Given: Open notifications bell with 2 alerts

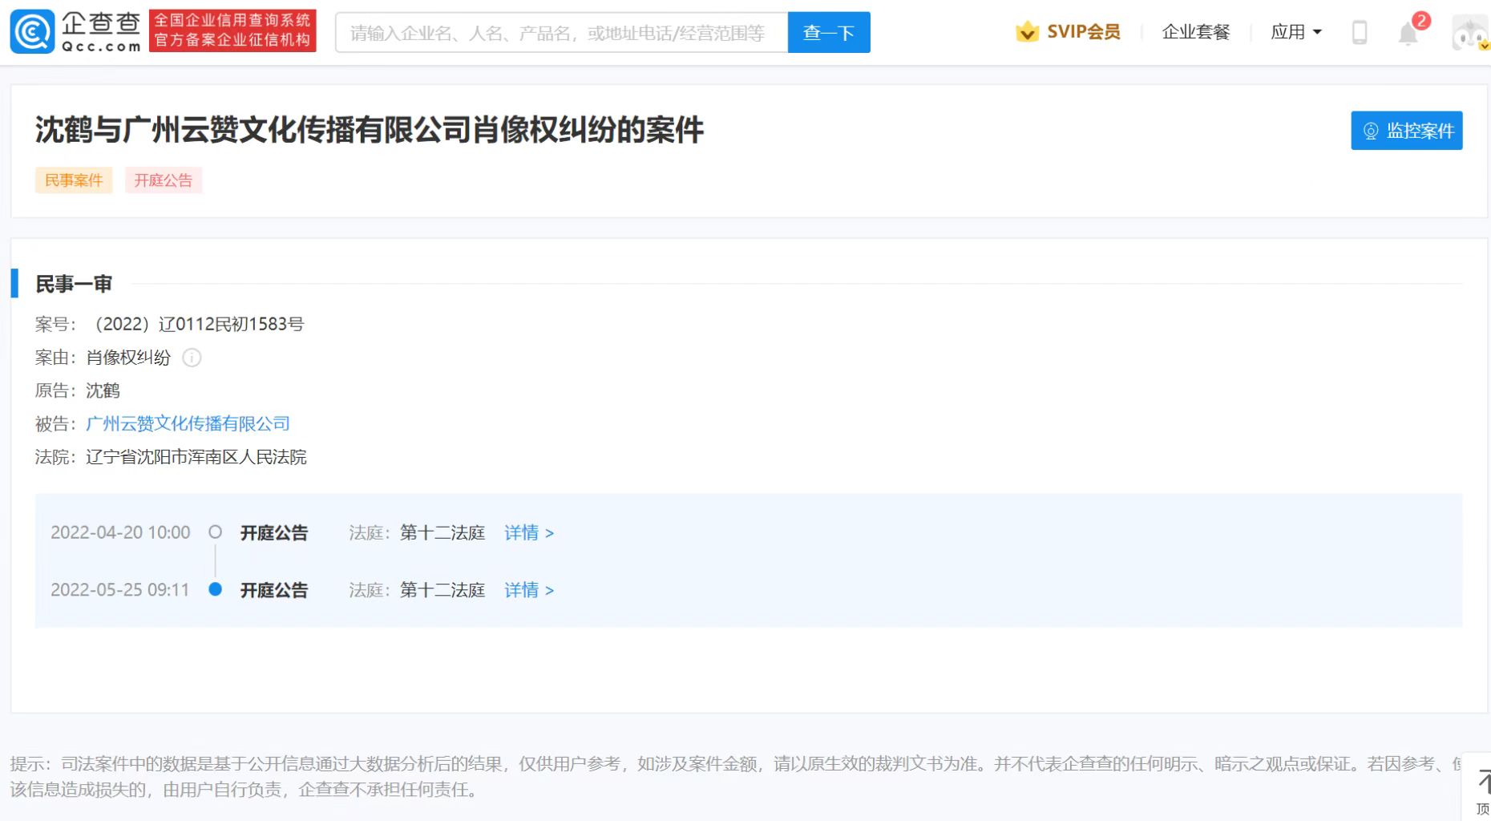Looking at the screenshot, I should pyautogui.click(x=1408, y=33).
